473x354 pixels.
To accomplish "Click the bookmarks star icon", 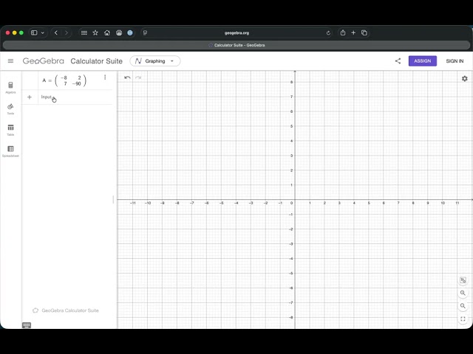I will [x=95, y=32].
